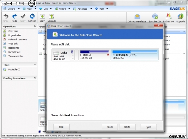Viewport: 188px width, 139px height.
Task: Select Rebuild MBR operation
Action: click(x=14, y=48)
